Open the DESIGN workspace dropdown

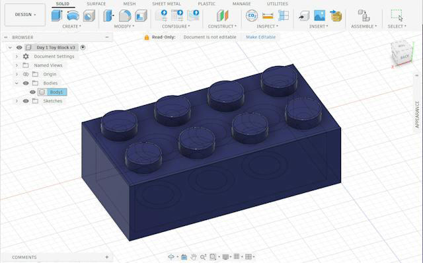tap(25, 15)
